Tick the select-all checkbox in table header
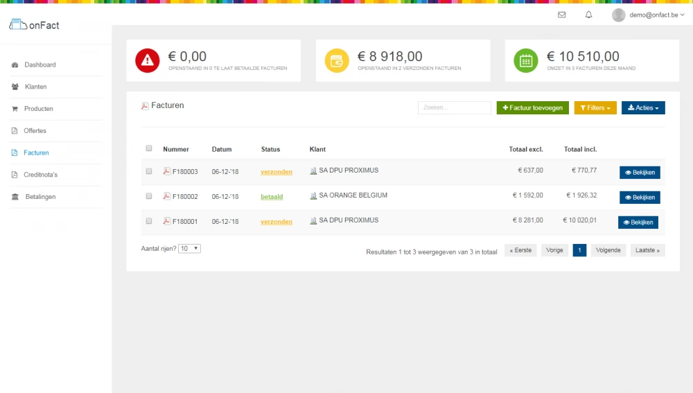The image size is (693, 393). (149, 148)
